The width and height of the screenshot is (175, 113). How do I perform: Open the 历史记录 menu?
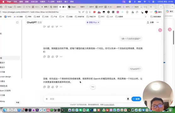click(x=34, y=2)
